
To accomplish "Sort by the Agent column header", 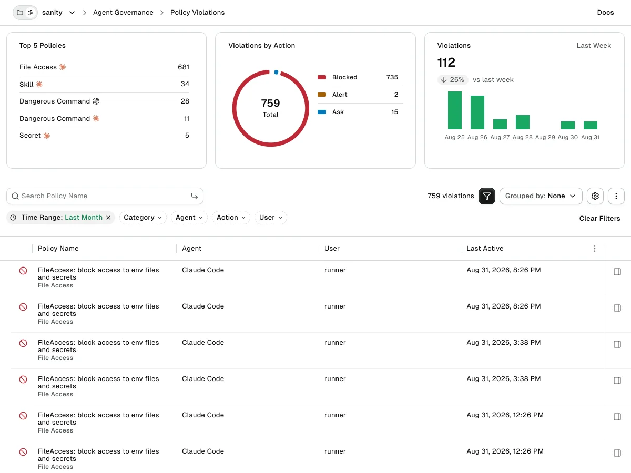I will point(192,249).
